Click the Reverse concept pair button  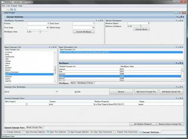121,92
